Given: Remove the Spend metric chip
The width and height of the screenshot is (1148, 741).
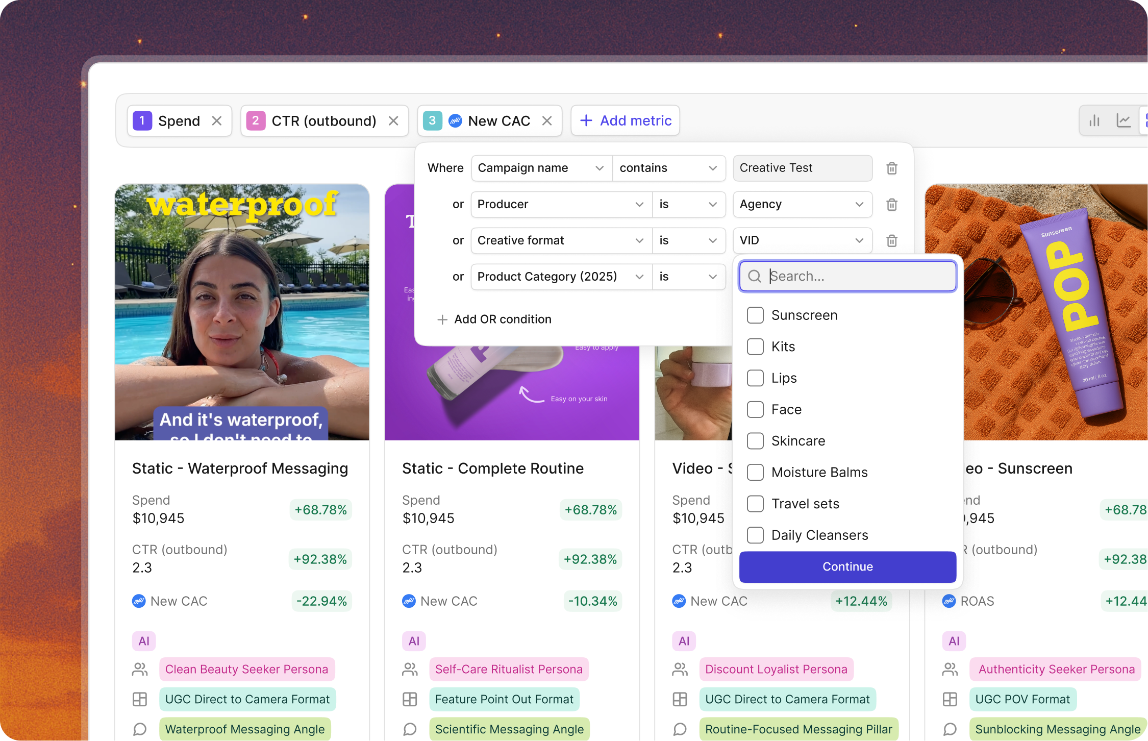Looking at the screenshot, I should point(217,121).
